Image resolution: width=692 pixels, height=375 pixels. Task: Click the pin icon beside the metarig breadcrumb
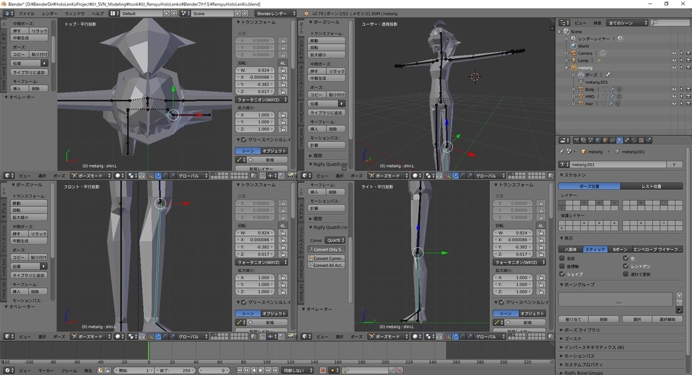point(562,151)
